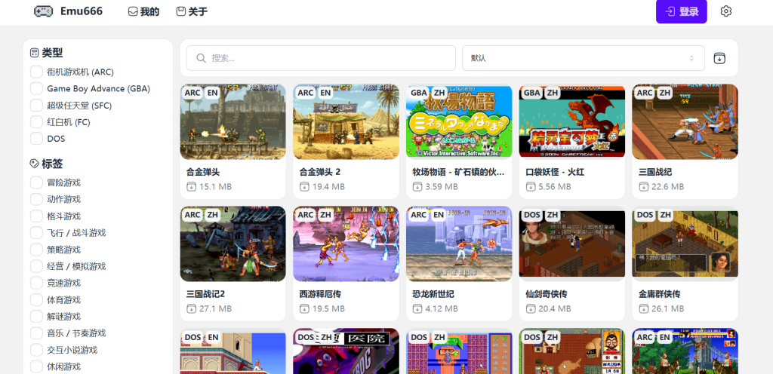This screenshot has width=773, height=374.
Task: Click the Emu666 site name
Action: (82, 11)
